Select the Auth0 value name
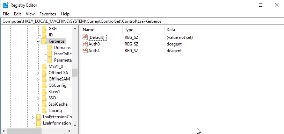 pyautogui.click(x=94, y=44)
